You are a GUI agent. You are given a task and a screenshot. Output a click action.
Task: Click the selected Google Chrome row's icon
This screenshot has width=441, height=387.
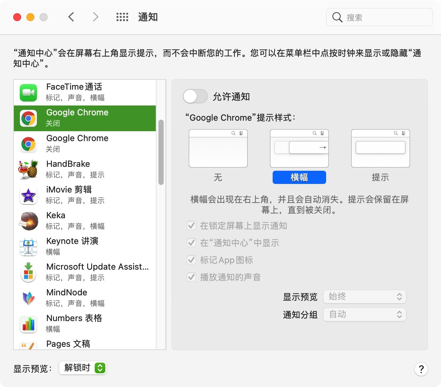tap(28, 118)
